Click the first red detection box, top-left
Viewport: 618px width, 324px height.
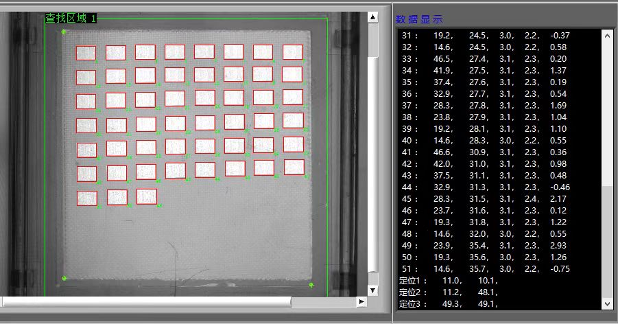86,53
